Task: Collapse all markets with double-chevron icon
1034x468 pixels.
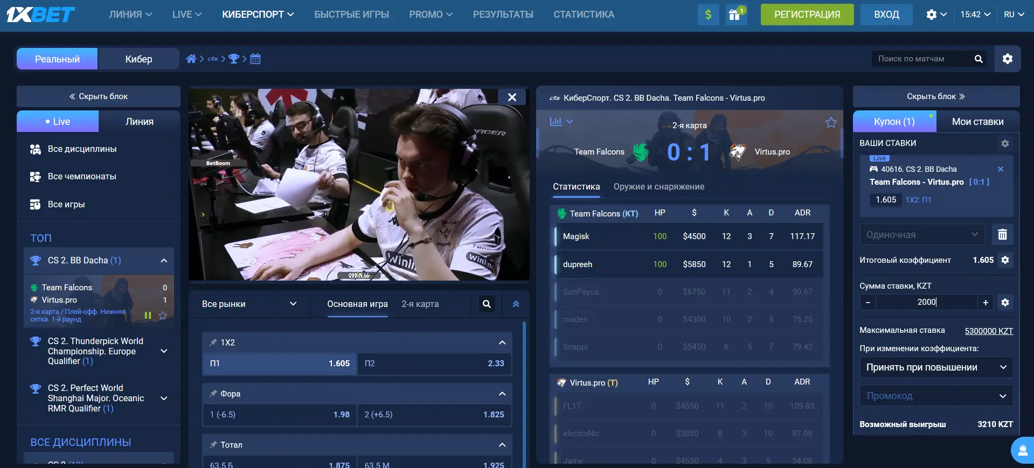Action: click(x=516, y=304)
